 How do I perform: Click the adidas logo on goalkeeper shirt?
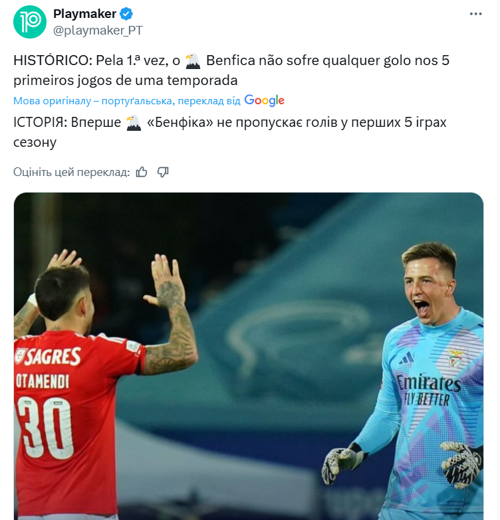click(407, 358)
